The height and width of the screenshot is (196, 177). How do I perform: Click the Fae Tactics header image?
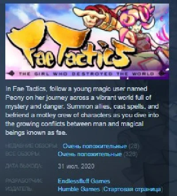point(87,41)
